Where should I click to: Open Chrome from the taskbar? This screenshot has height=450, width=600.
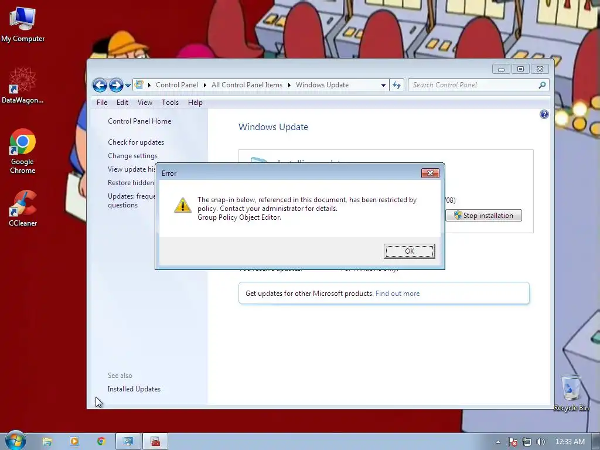pos(101,442)
